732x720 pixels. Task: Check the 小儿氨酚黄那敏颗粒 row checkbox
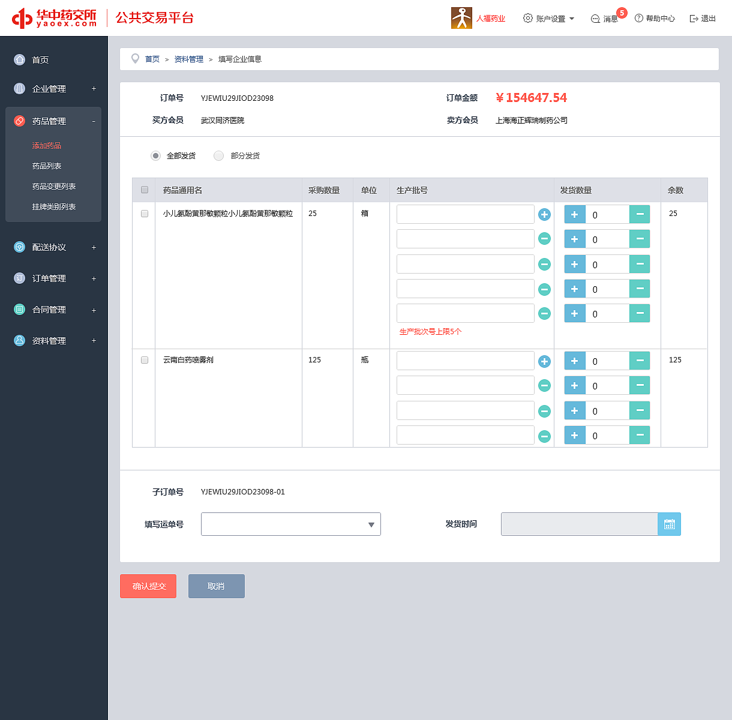[145, 214]
